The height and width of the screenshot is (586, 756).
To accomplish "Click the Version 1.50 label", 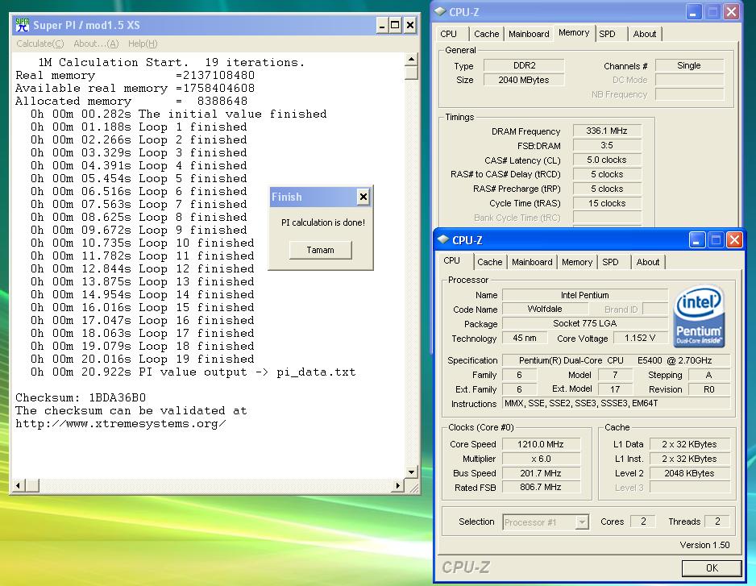I will 704,545.
